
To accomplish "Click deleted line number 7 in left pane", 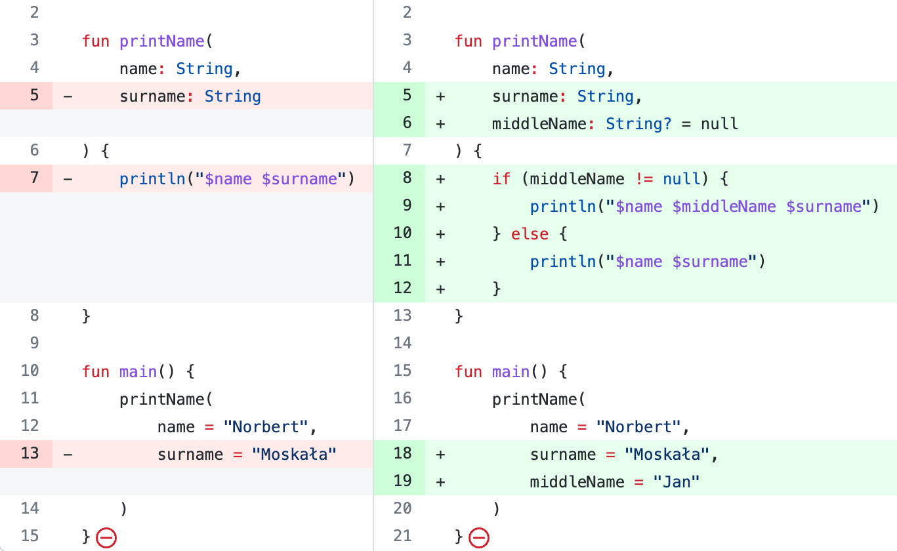I will pyautogui.click(x=34, y=179).
